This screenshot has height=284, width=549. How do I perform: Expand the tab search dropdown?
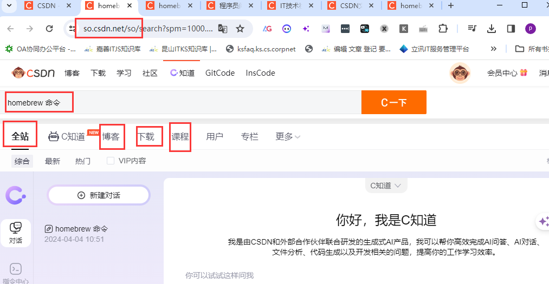[x=9, y=5]
